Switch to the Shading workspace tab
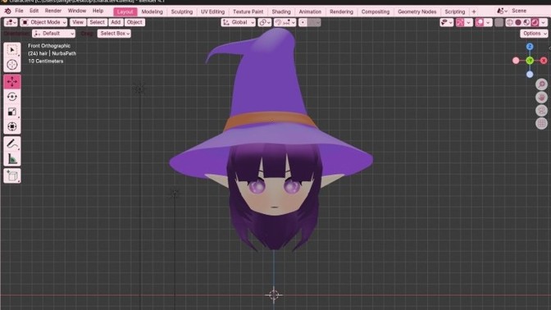The width and height of the screenshot is (551, 310). pyautogui.click(x=281, y=11)
